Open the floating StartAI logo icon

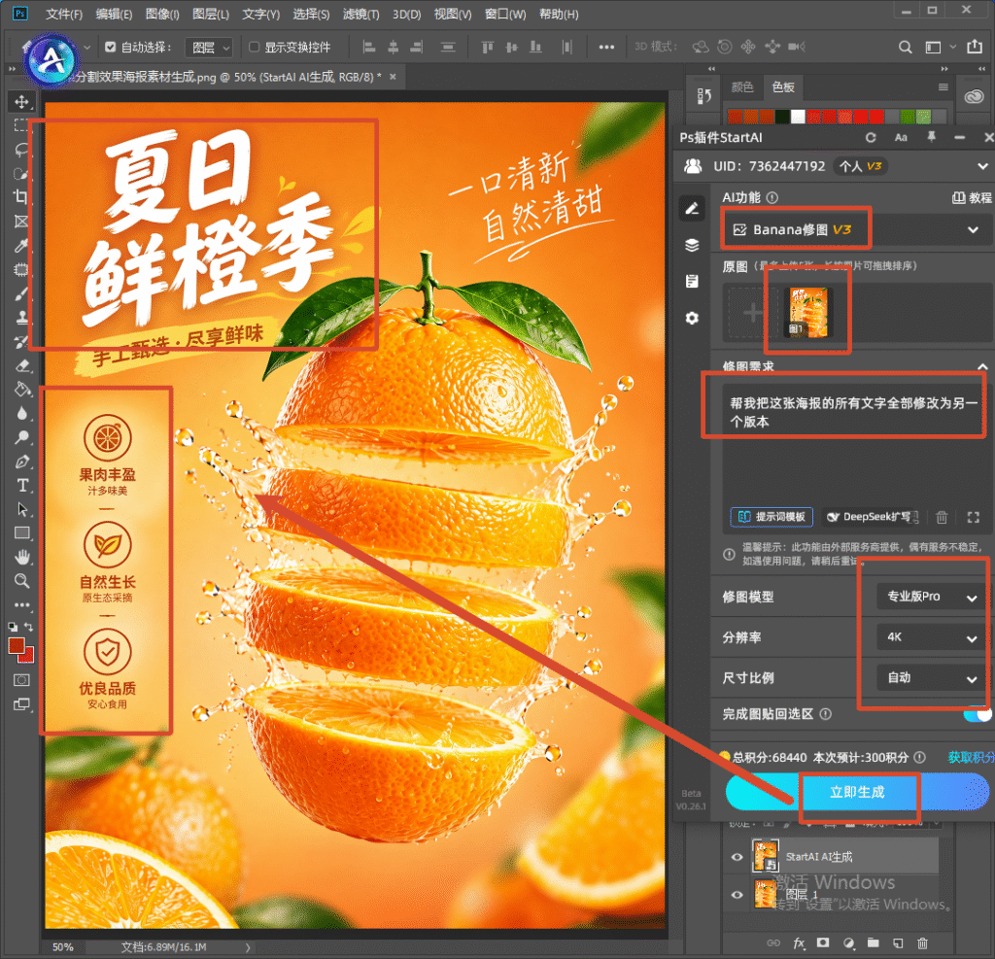pyautogui.click(x=52, y=59)
